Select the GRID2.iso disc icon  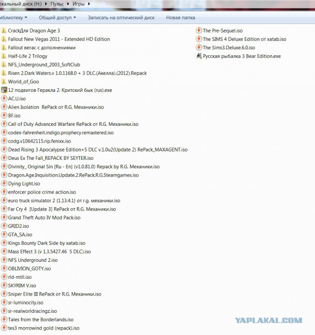click(x=4, y=226)
